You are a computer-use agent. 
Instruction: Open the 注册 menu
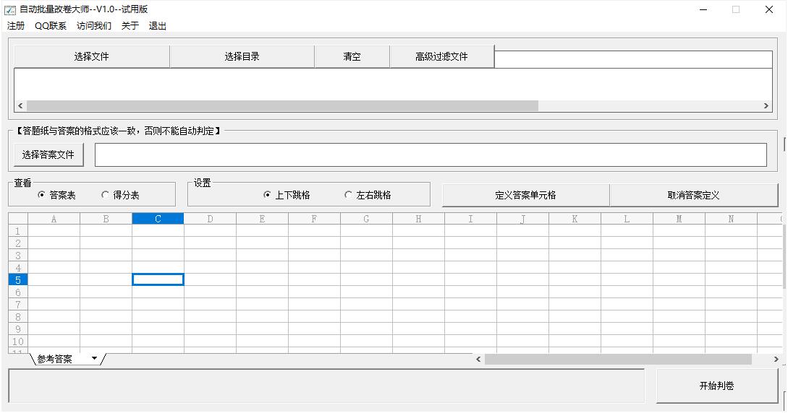[x=16, y=26]
